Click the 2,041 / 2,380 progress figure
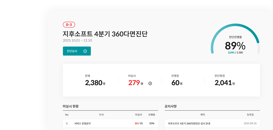The height and width of the screenshot is (130, 273). [x=235, y=52]
